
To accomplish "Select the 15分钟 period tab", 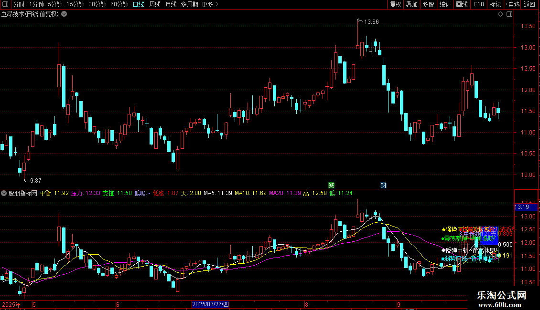I will coord(76,4).
